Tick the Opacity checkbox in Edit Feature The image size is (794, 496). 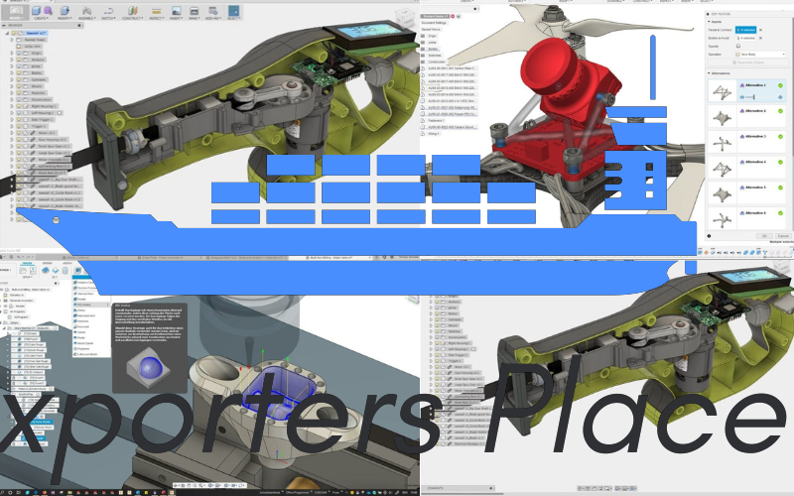pyautogui.click(x=737, y=46)
